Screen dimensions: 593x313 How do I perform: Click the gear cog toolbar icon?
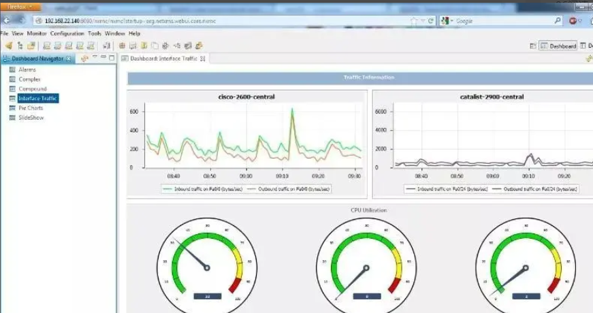click(x=165, y=46)
